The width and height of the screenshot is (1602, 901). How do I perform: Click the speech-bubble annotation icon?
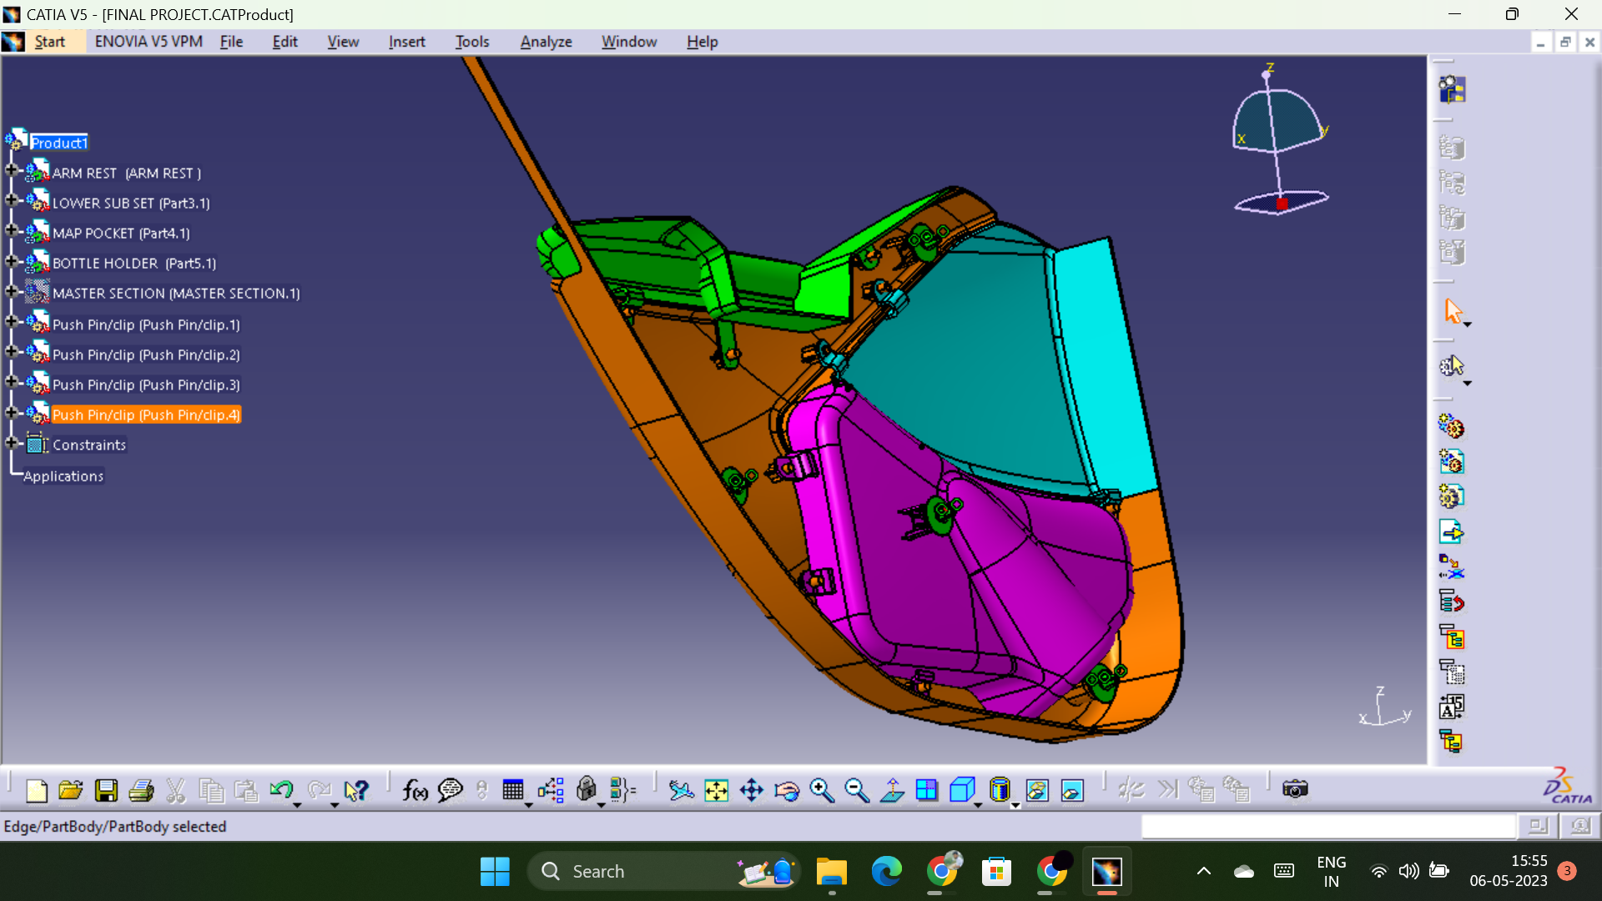click(x=451, y=790)
